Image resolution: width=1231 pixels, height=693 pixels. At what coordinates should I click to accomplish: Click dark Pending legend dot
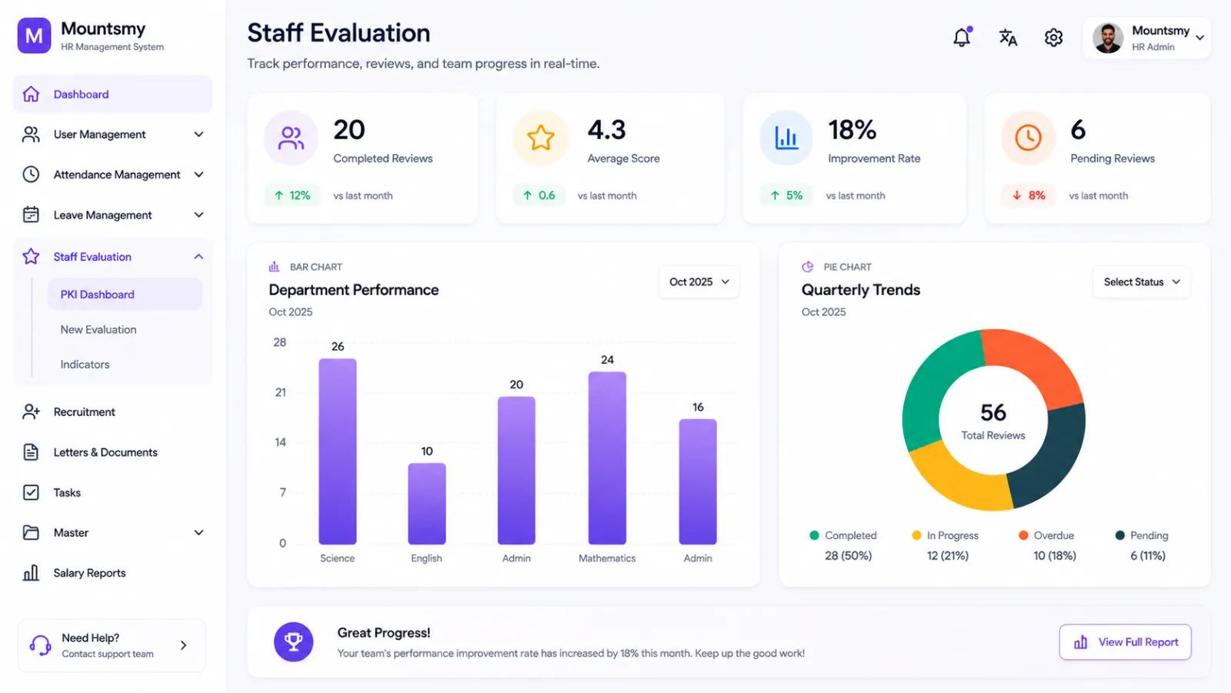[1120, 535]
